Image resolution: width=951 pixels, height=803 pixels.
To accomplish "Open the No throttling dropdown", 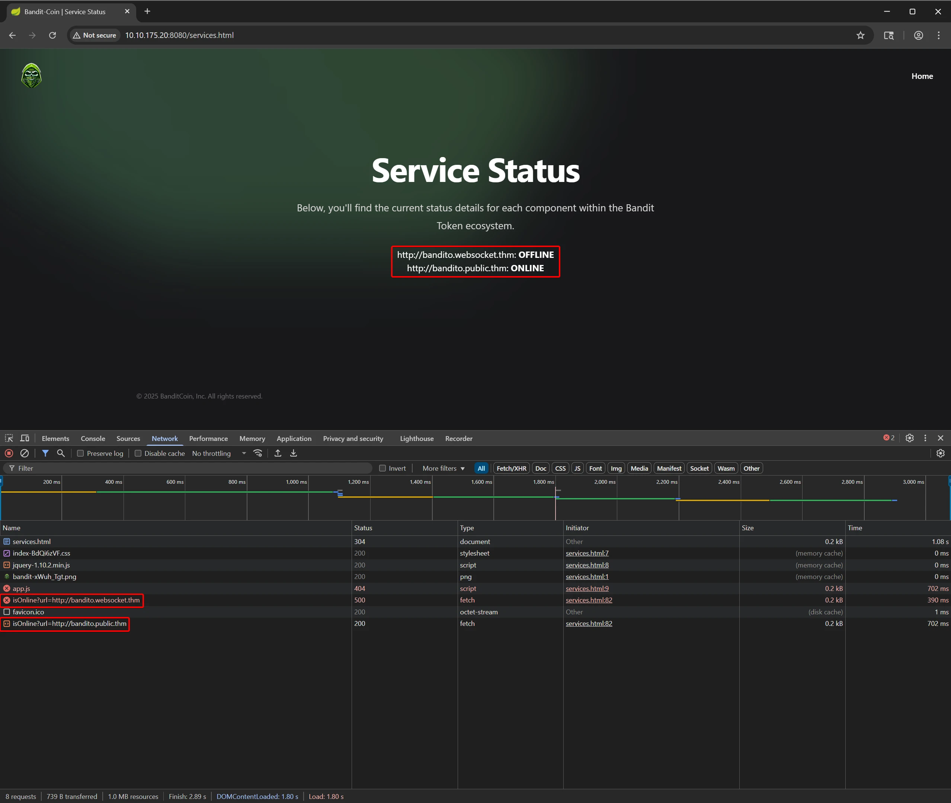I will [219, 453].
